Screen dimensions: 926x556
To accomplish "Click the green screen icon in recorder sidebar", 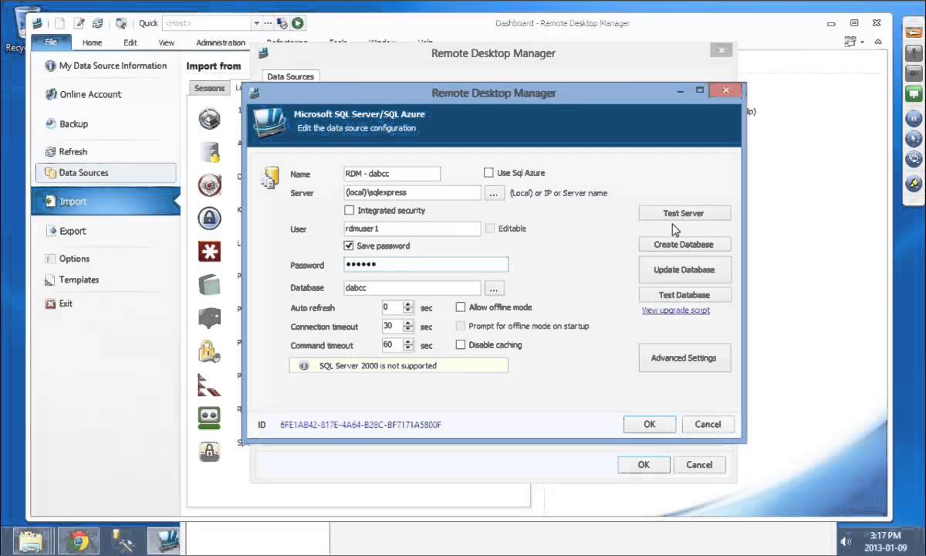I will coord(914,96).
